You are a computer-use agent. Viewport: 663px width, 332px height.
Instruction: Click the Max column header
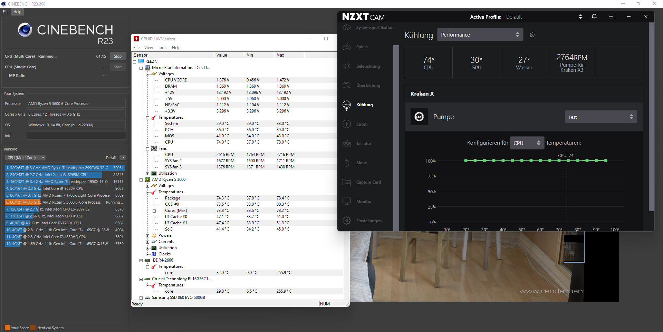tap(289, 55)
